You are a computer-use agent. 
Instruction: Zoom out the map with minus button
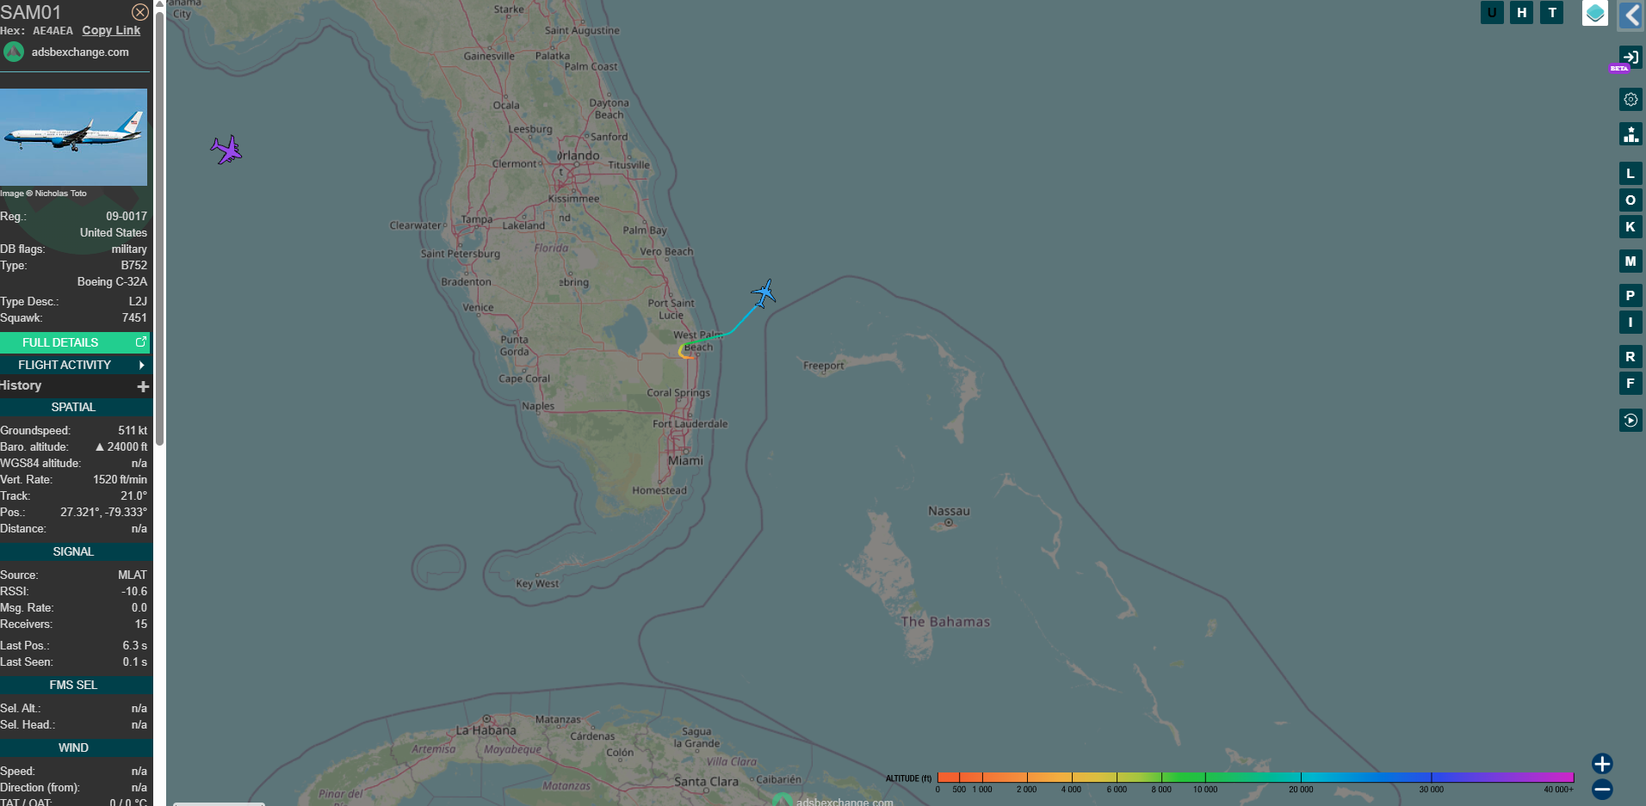click(1602, 789)
